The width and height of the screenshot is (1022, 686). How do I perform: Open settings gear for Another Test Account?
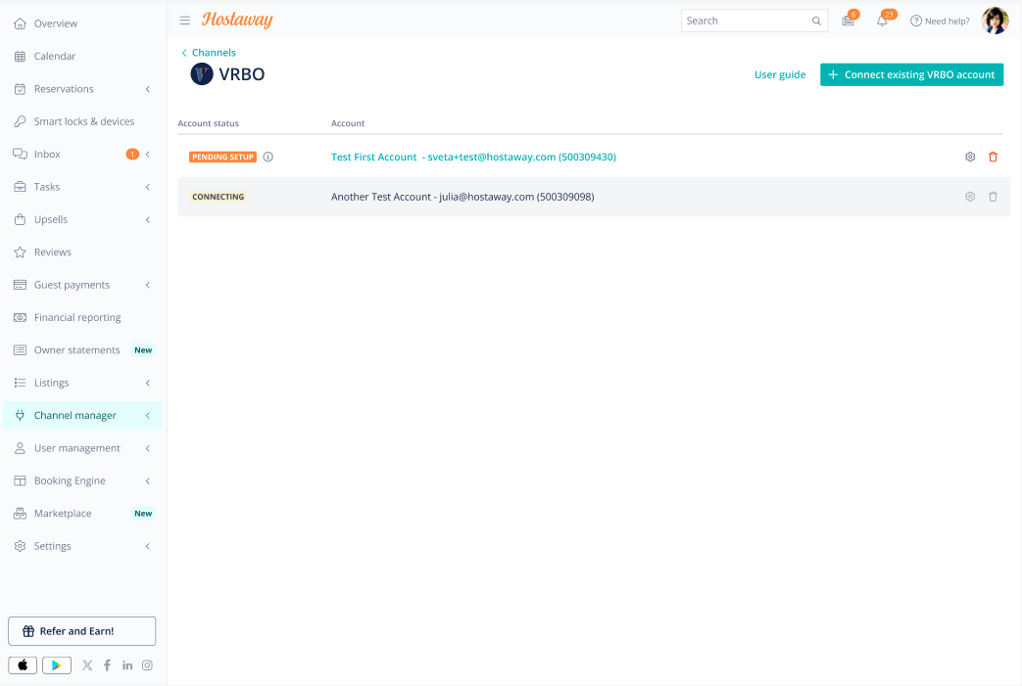coord(970,197)
